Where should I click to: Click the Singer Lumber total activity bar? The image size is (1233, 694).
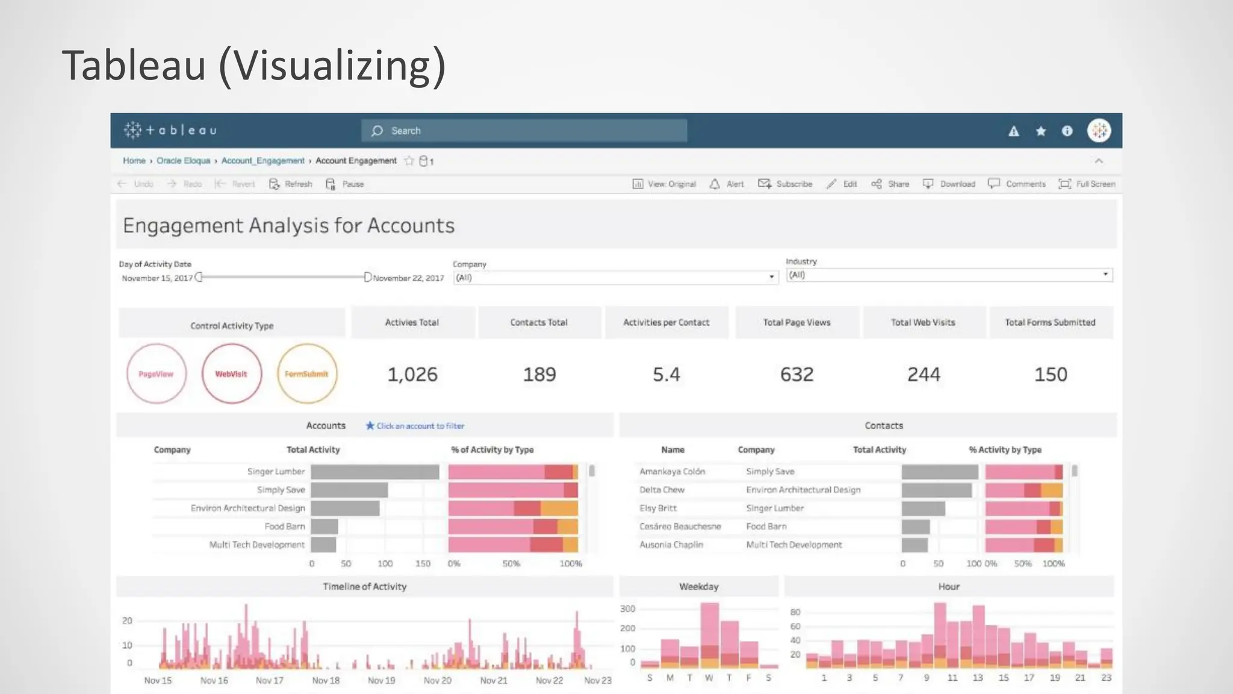click(375, 472)
